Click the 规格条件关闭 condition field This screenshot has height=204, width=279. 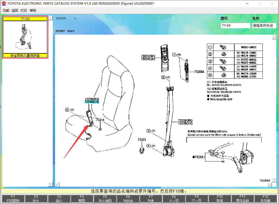(264, 25)
